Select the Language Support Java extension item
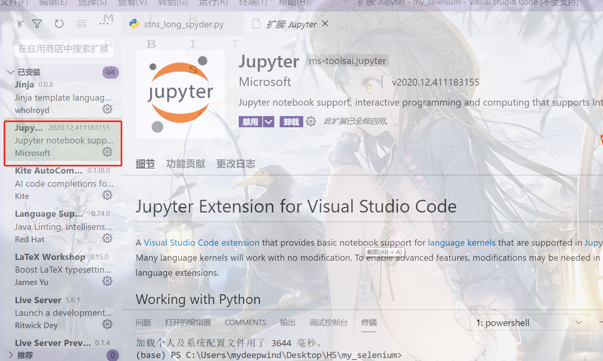The width and height of the screenshot is (603, 361). (63, 226)
